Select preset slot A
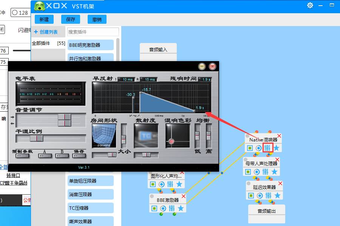 click(x=45, y=156)
